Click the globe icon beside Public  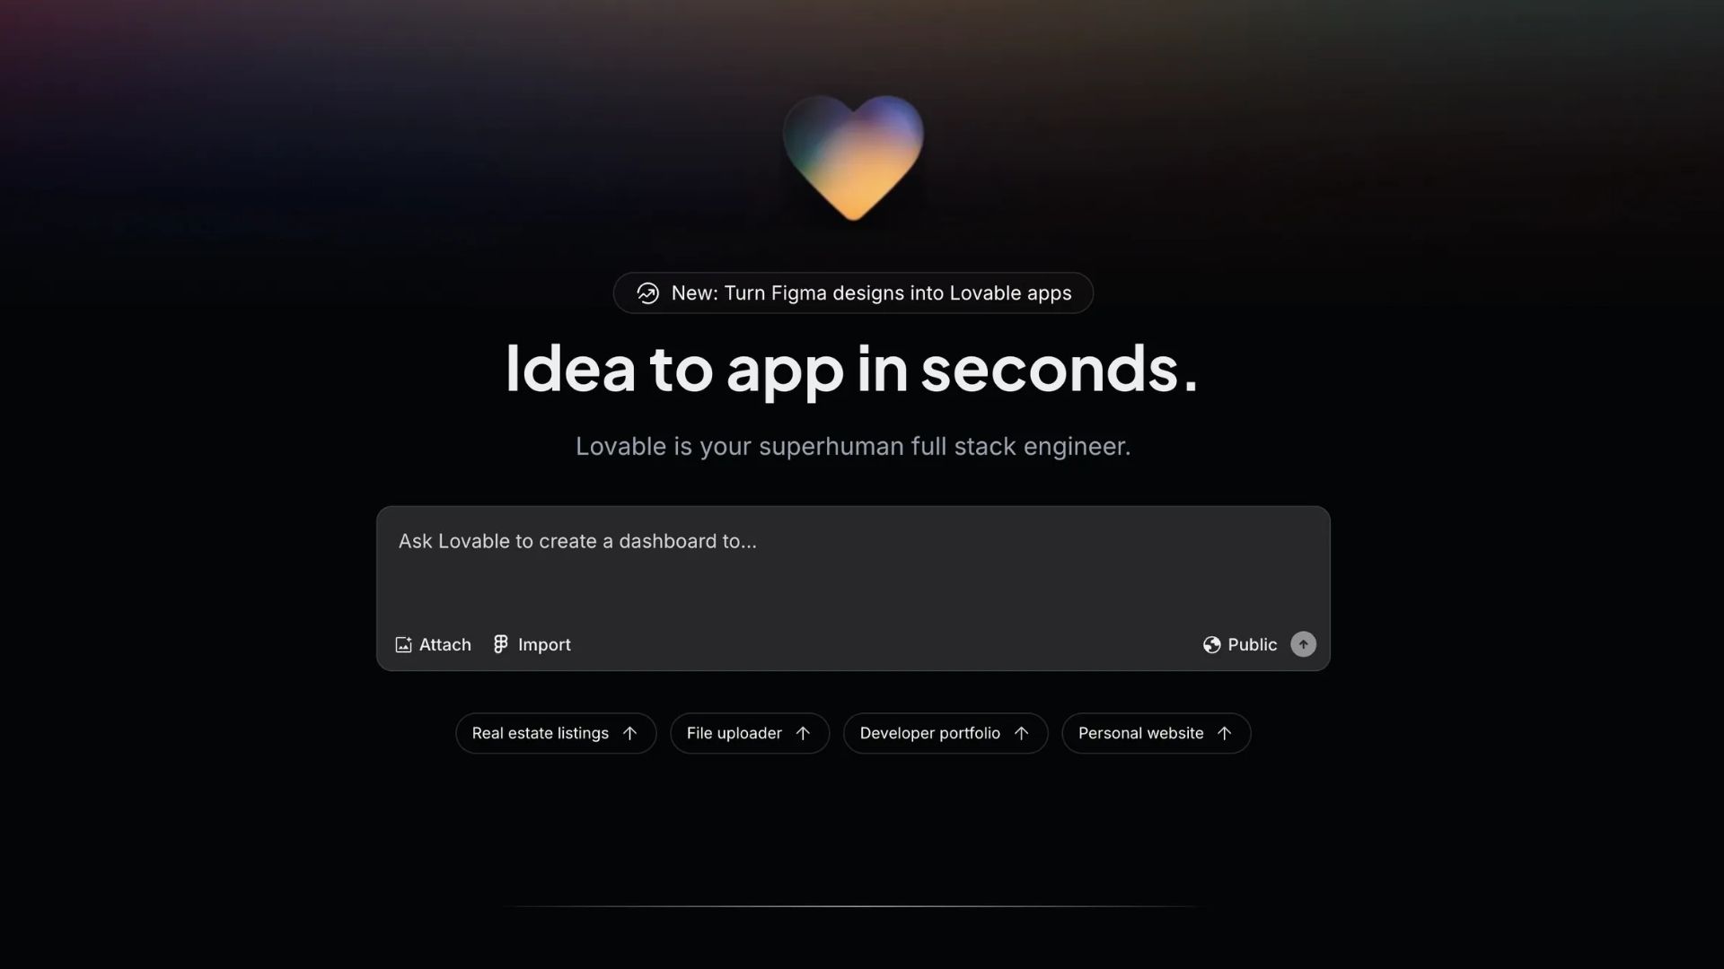(x=1211, y=645)
